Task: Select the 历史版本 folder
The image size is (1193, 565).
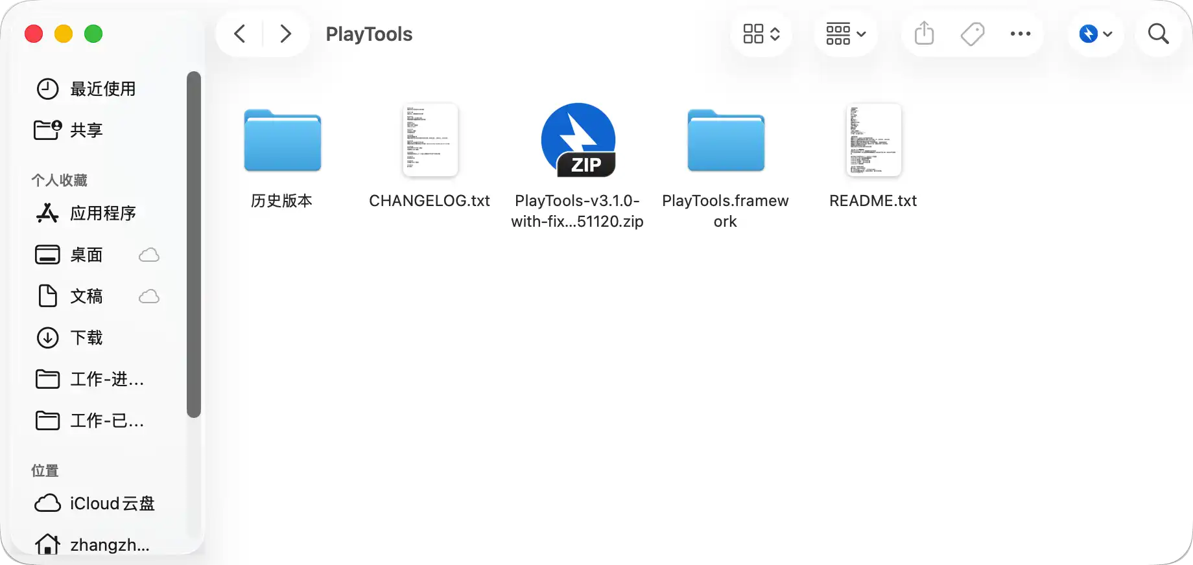Action: coord(282,141)
